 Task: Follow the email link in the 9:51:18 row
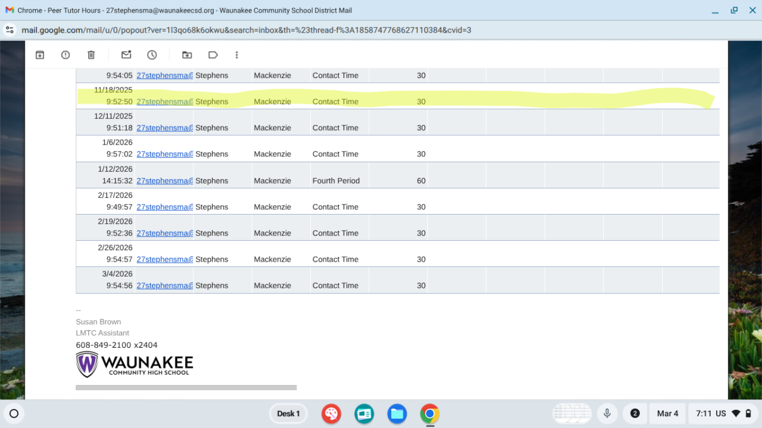point(164,128)
